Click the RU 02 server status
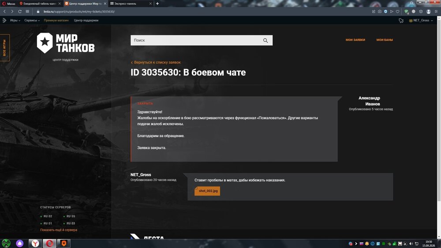The image size is (441, 248). pyautogui.click(x=46, y=216)
